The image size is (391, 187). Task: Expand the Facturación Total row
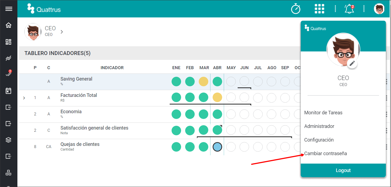point(24,98)
